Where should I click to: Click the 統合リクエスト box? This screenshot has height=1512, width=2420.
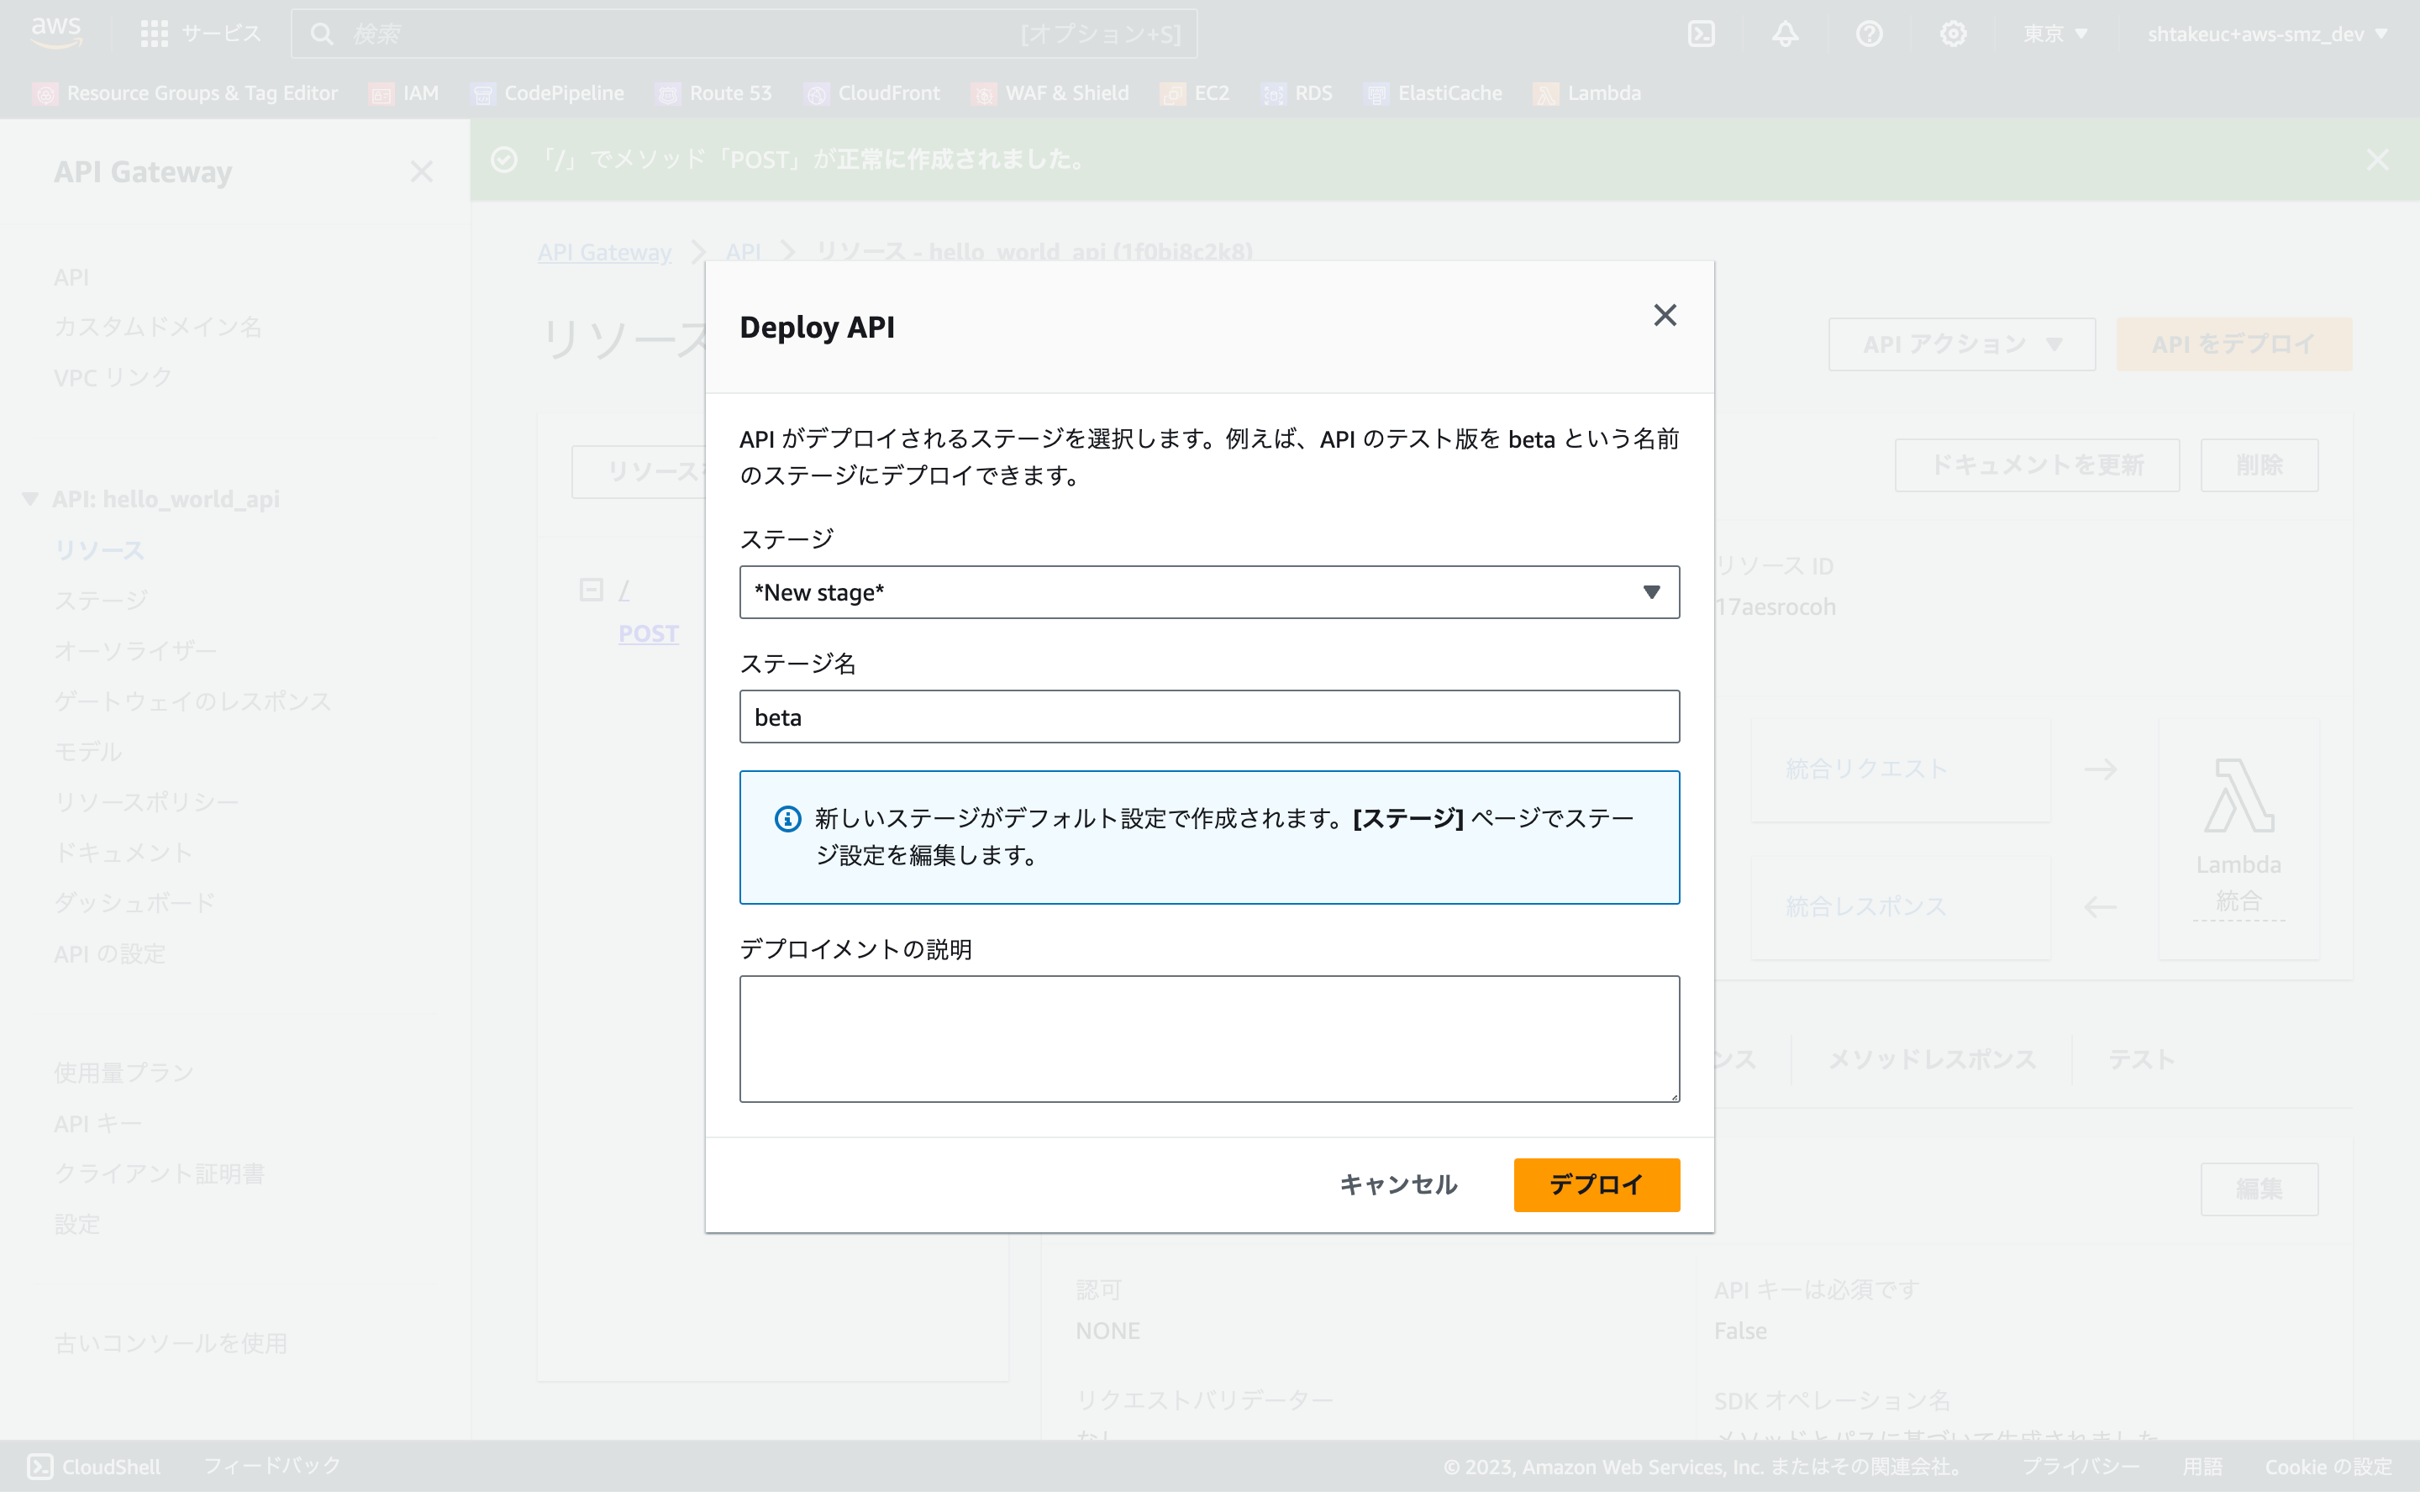click(1900, 769)
